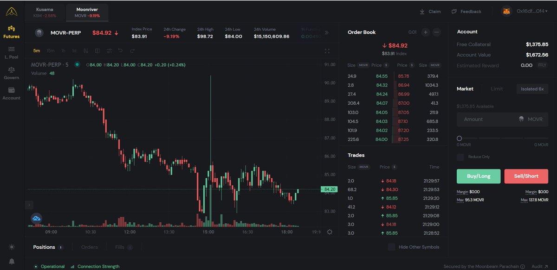
Task: Click bid price 84.55 in order book
Action: pyautogui.click(x=382, y=76)
